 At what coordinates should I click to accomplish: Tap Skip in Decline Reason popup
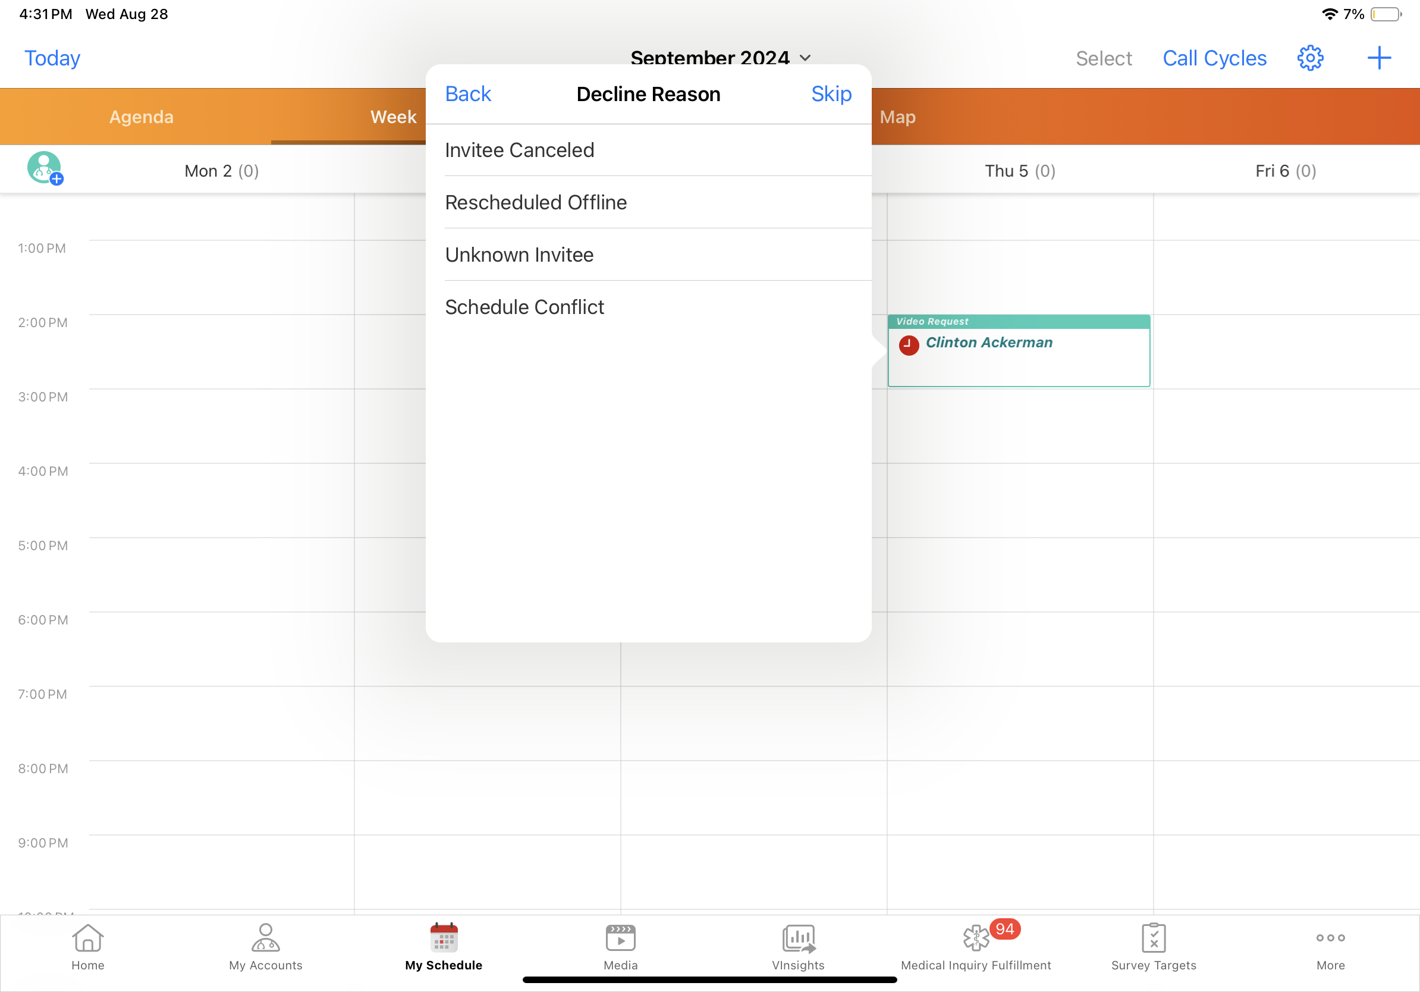coord(831,94)
